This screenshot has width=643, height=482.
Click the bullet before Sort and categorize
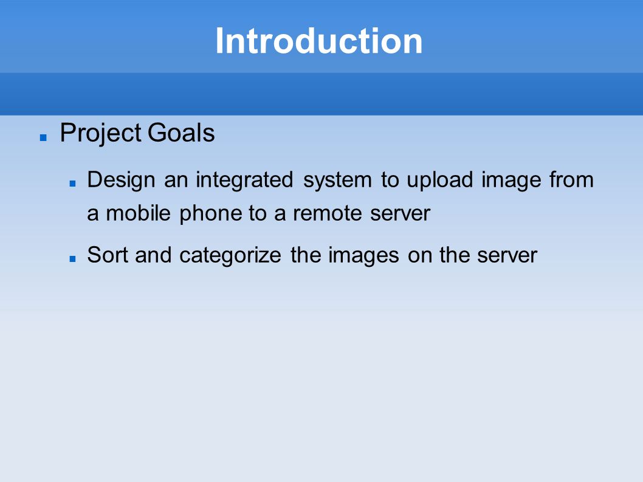tap(72, 259)
